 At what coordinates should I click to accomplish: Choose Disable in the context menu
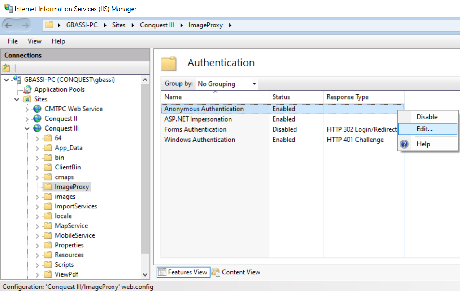point(428,117)
